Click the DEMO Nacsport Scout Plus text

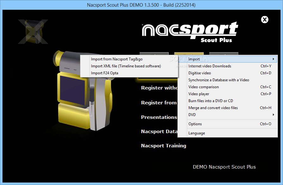click(x=224, y=167)
